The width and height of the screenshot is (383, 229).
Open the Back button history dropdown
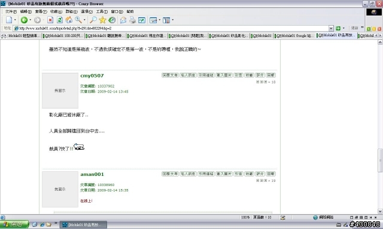pos(31,20)
